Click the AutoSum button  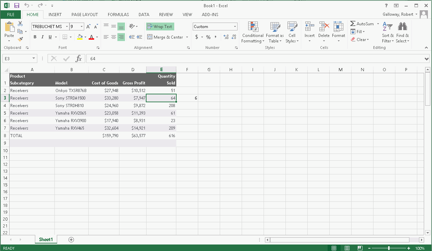(x=362, y=24)
